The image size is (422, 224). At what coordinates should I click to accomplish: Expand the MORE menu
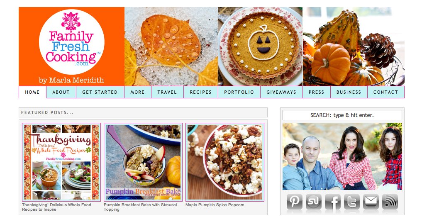coord(137,92)
